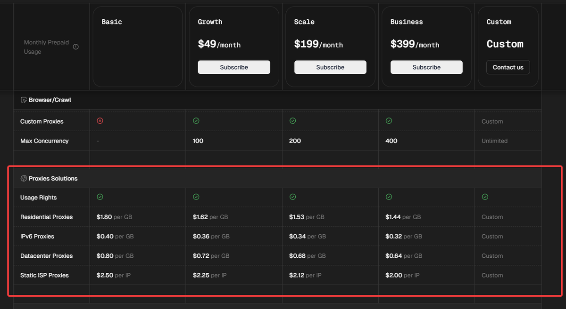The width and height of the screenshot is (566, 309).
Task: Click the Max Concurrency row label
Action: coord(44,141)
